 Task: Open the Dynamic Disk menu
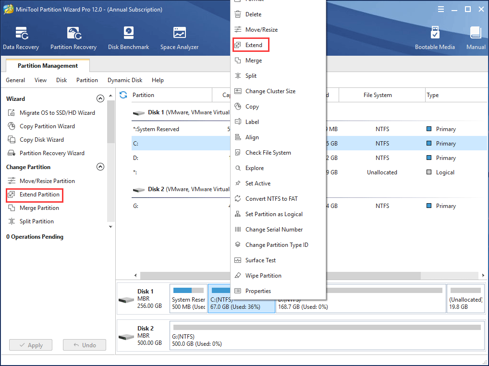point(125,80)
